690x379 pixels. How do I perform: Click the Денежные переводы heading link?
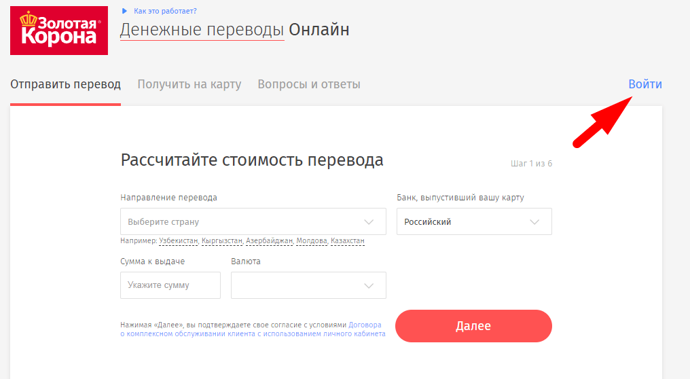click(x=202, y=30)
